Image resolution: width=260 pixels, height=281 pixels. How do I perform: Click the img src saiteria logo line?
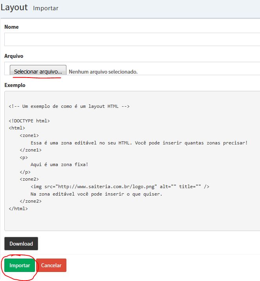tap(120, 187)
